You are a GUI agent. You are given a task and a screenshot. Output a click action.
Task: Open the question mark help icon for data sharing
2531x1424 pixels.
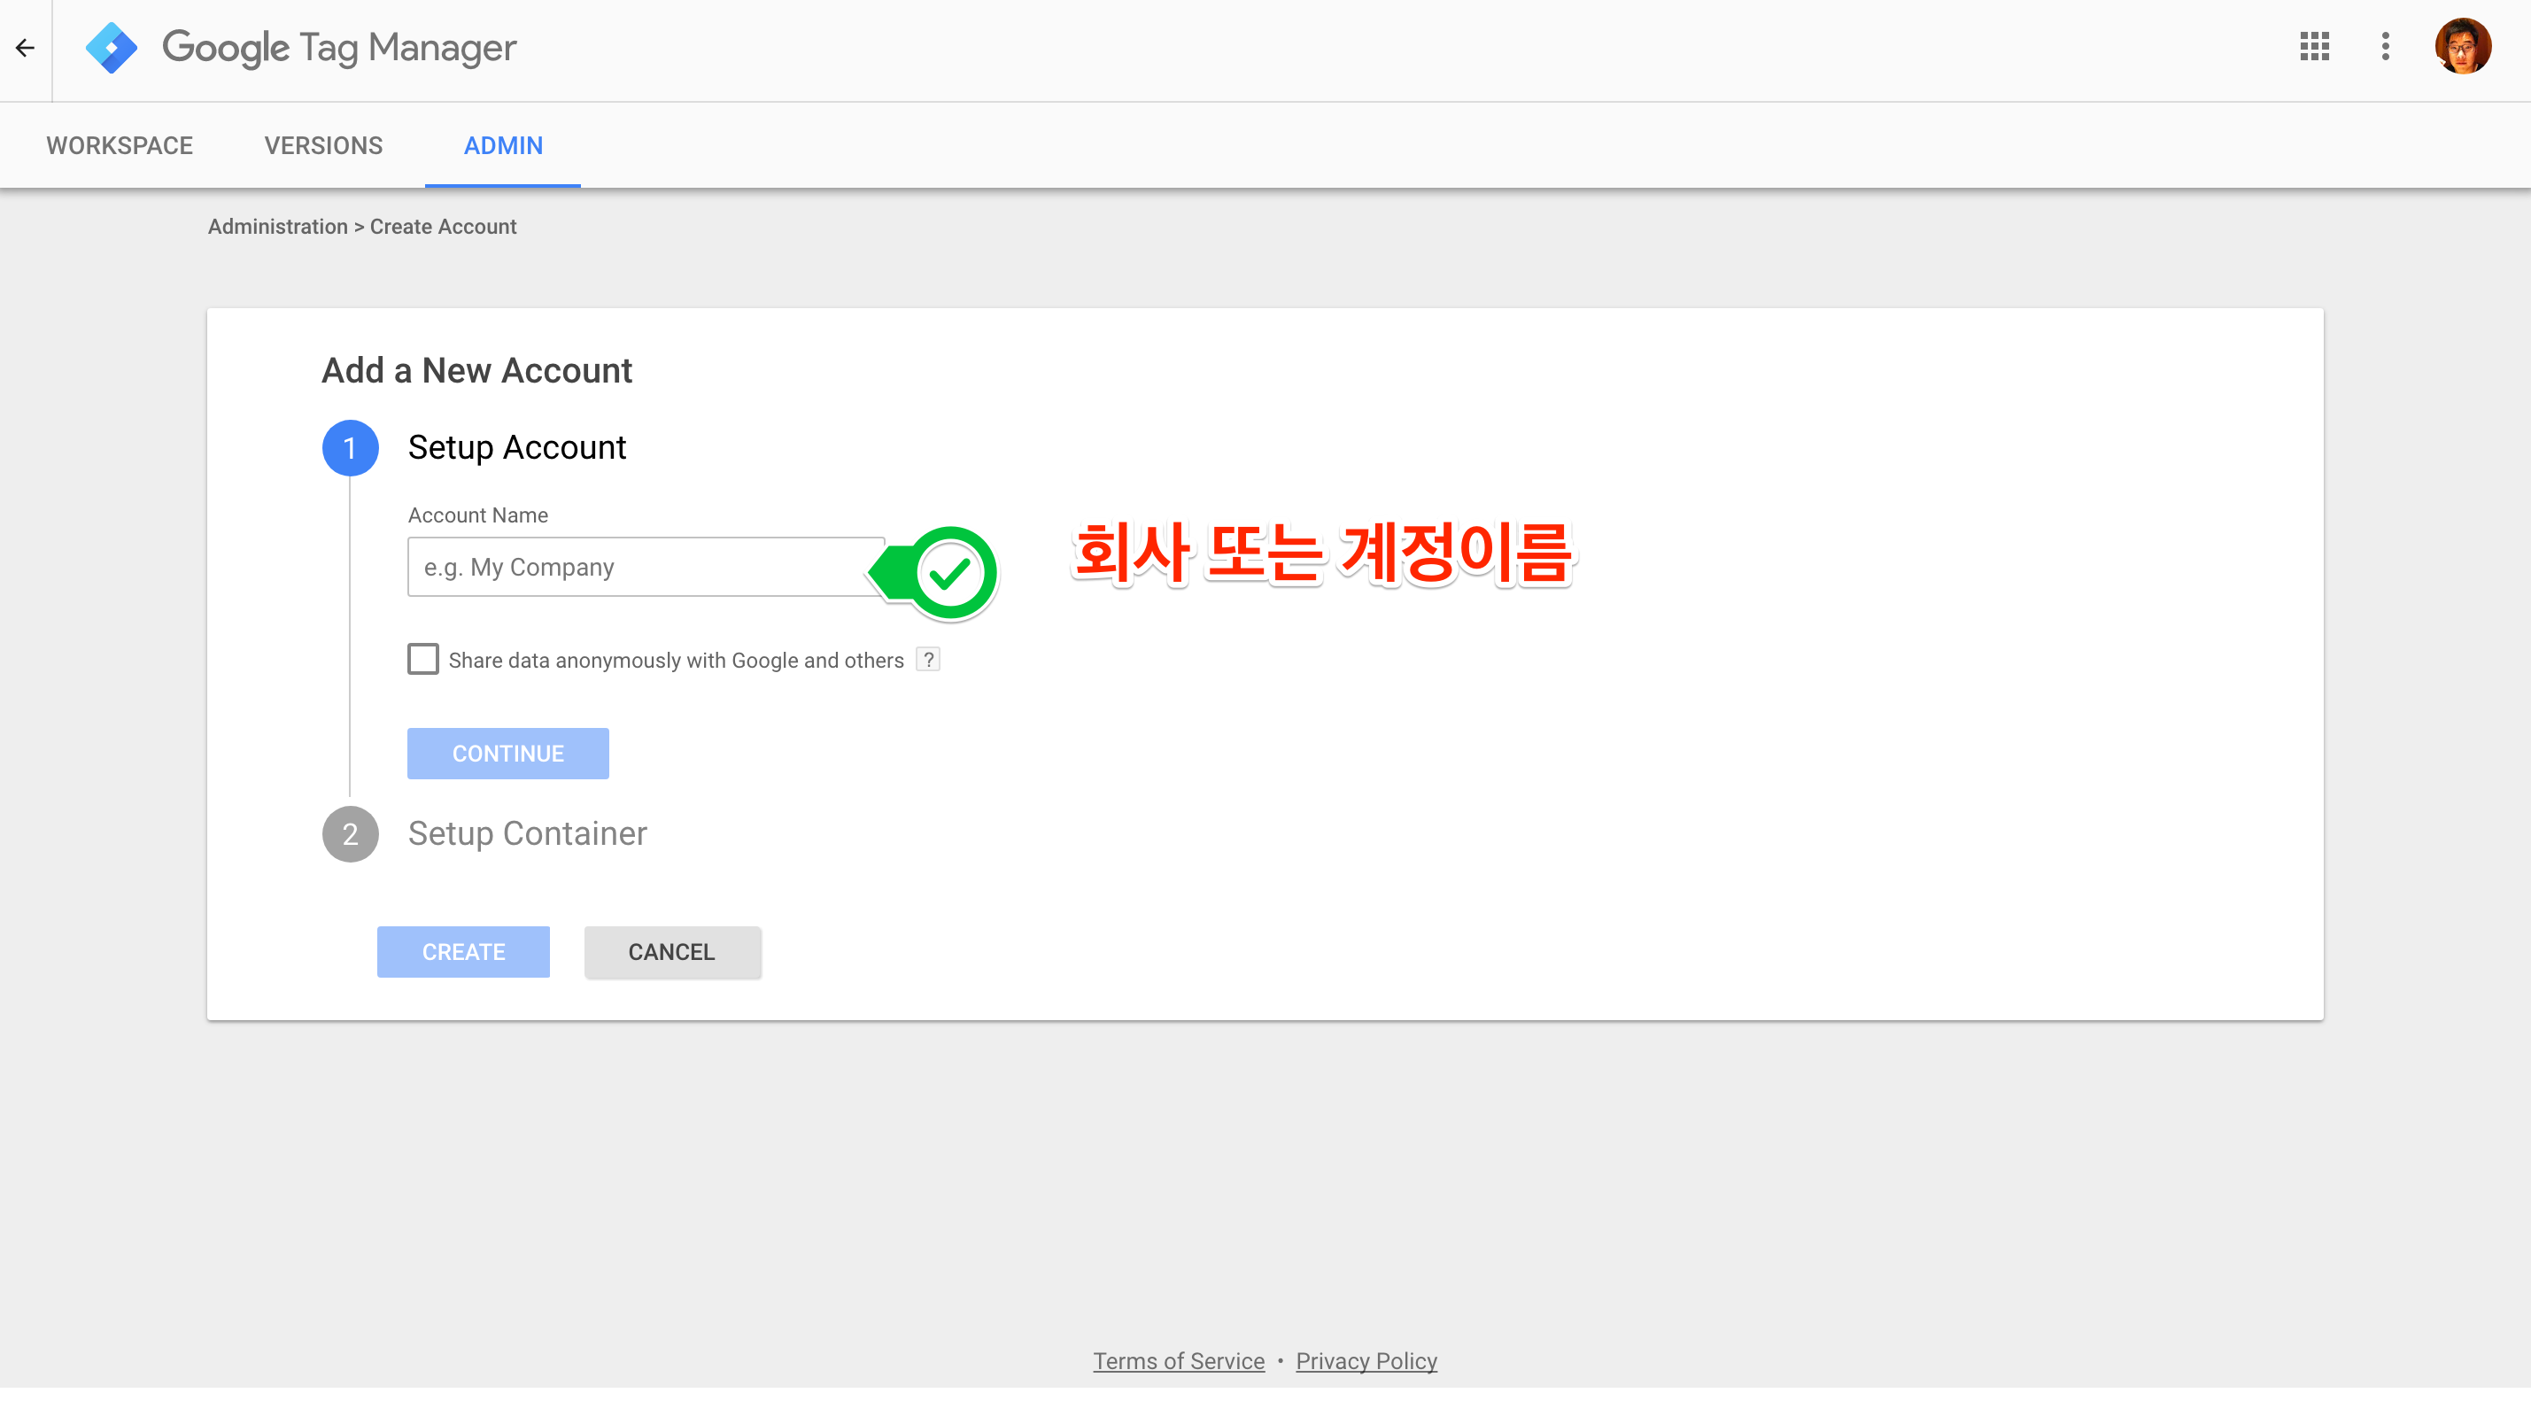927,660
